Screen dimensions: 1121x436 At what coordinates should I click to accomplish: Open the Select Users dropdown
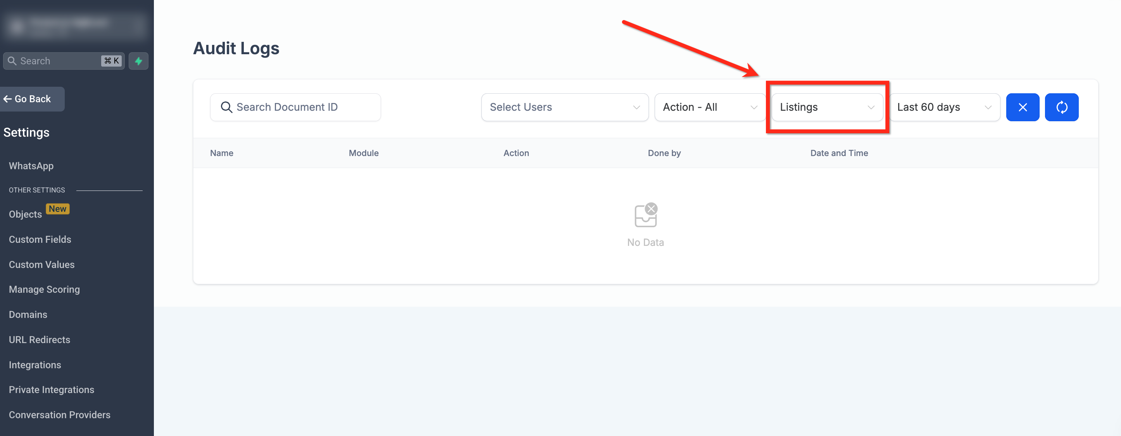click(564, 107)
